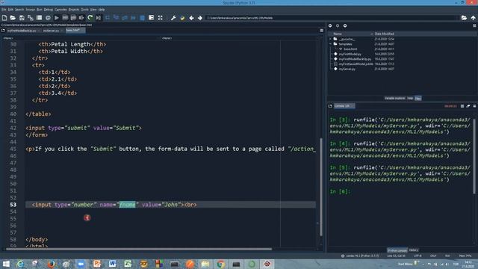The width and height of the screenshot is (478, 269).
Task: Open the Help menu
Action: [x=102, y=10]
